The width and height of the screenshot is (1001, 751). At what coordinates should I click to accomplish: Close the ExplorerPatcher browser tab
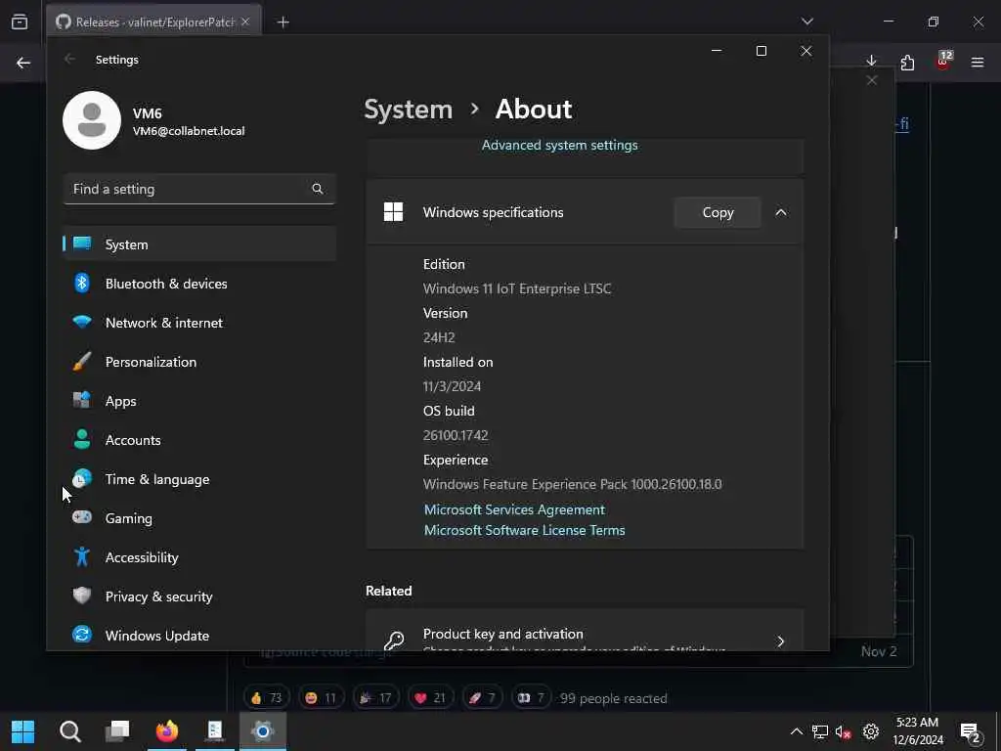(x=245, y=22)
